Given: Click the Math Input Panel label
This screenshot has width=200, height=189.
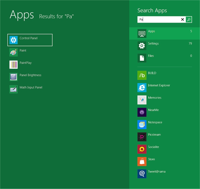Looking at the screenshot, I should pos(31,88).
